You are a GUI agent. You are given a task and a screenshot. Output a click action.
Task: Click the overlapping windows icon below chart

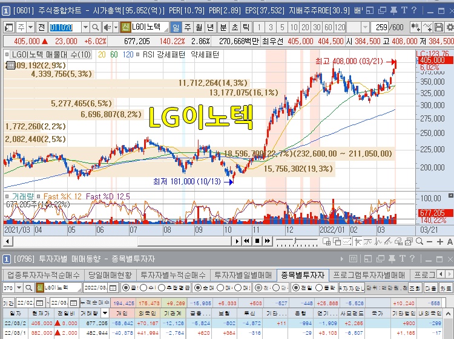337,242
